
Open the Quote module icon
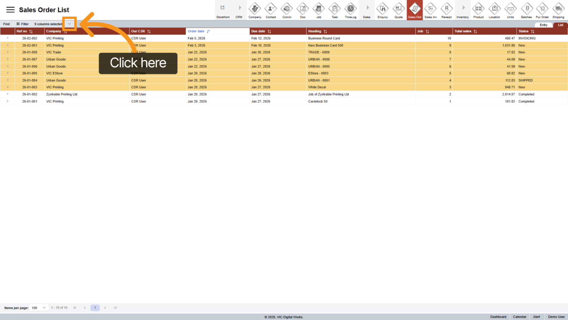coord(399,10)
